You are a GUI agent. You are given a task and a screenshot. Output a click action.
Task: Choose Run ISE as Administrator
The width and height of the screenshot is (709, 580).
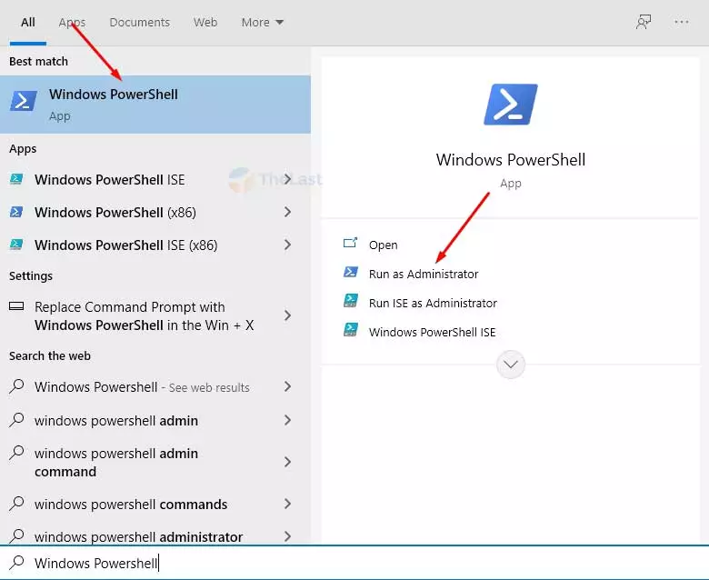433,303
